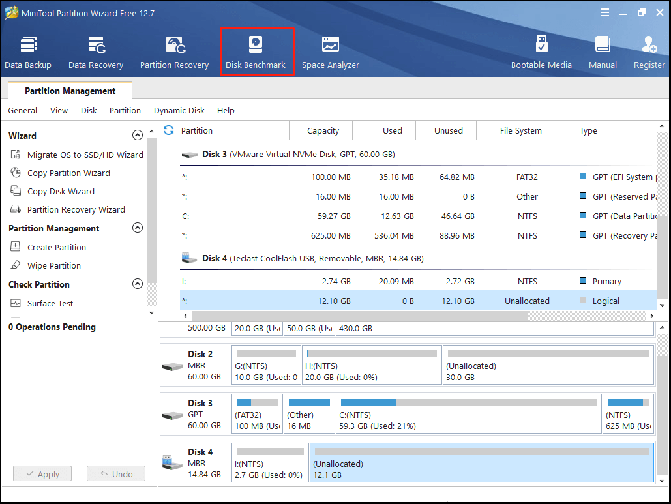
Task: Create Bootable Media
Action: (541, 52)
